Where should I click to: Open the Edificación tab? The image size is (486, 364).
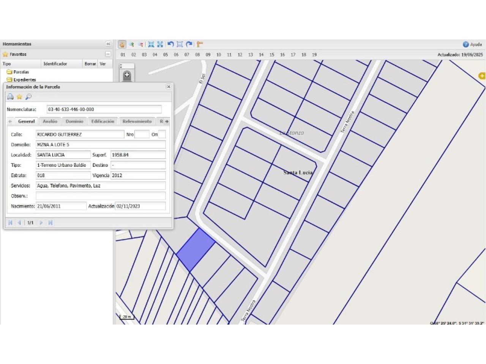pos(103,121)
